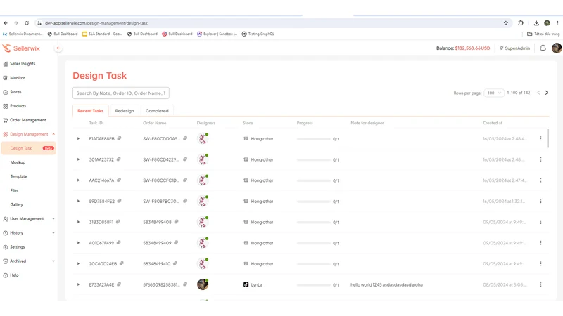Switch to the Redesign tab
The width and height of the screenshot is (563, 316).
(125, 111)
